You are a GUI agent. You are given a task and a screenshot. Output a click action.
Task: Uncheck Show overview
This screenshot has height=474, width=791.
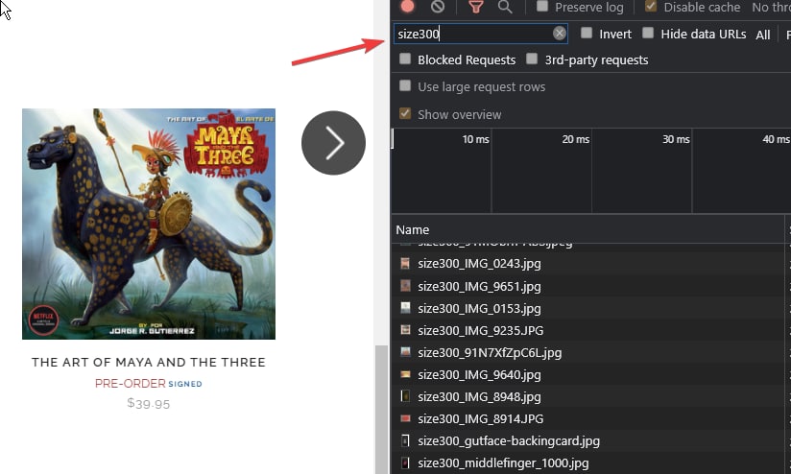pos(405,113)
